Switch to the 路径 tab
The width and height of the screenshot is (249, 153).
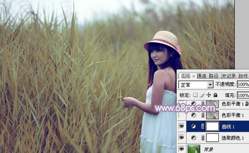pyautogui.click(x=214, y=76)
